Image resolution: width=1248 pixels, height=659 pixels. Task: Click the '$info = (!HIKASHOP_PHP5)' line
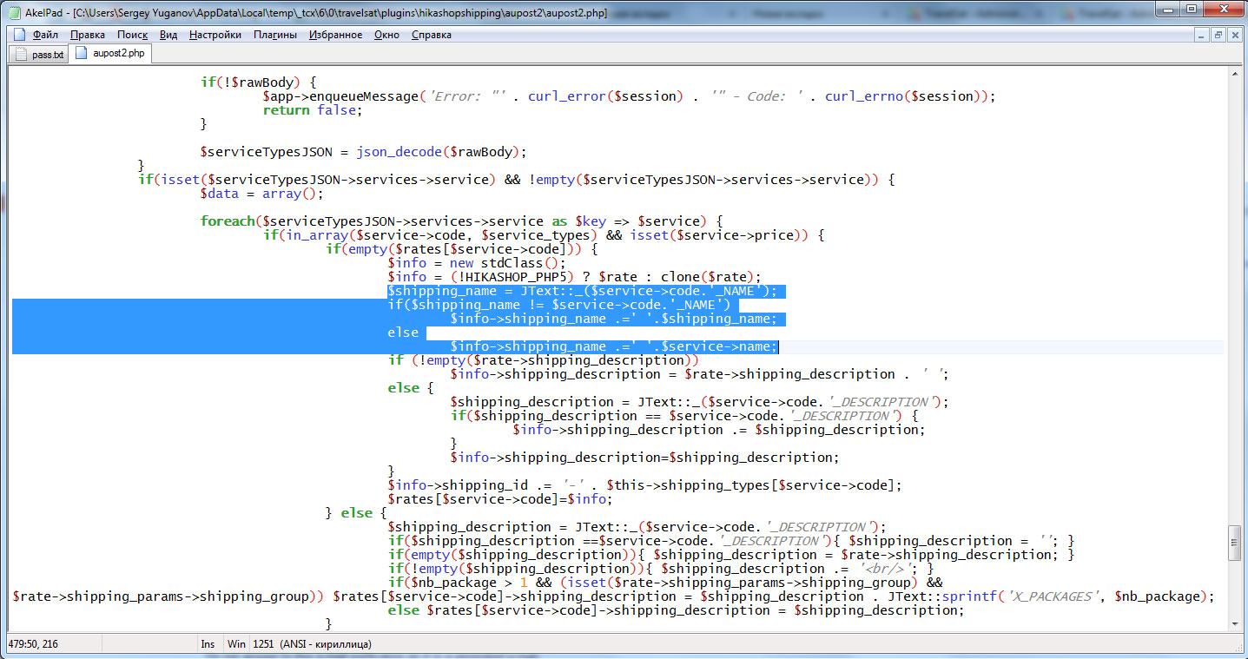pyautogui.click(x=574, y=277)
